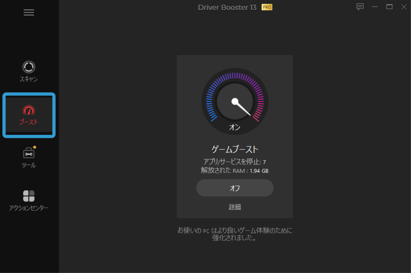Click the Game Boost speedometer gauge

tap(235, 101)
